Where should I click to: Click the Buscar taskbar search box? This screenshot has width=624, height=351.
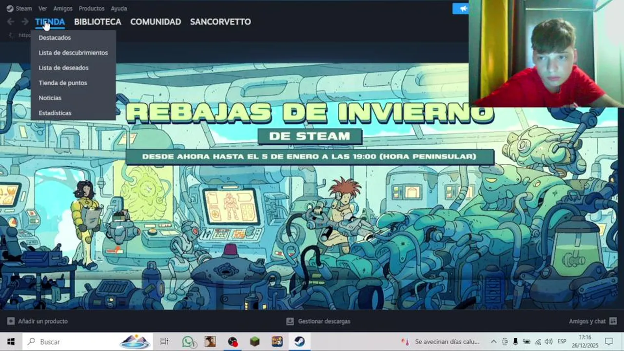point(88,342)
